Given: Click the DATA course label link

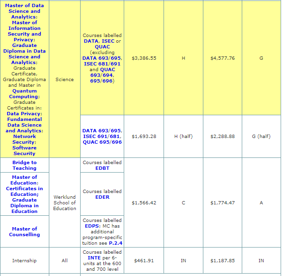Looking at the screenshot, I should [x=91, y=41].
